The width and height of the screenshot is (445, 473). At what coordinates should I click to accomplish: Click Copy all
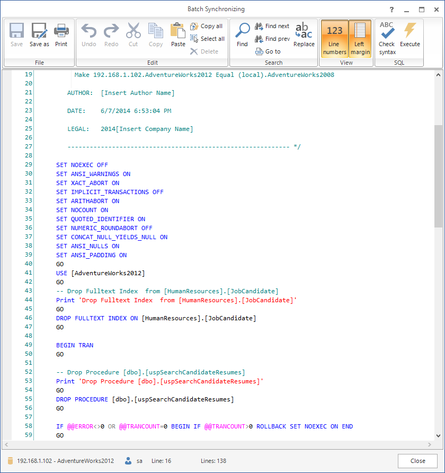pos(207,26)
